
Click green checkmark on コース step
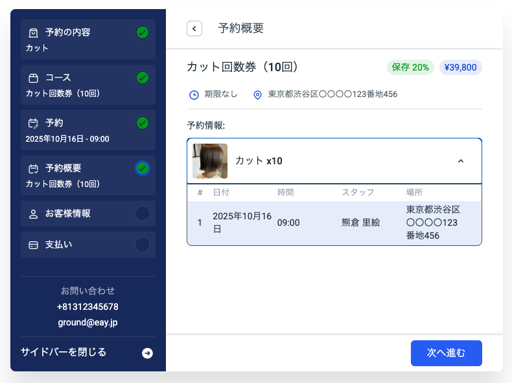tap(143, 78)
